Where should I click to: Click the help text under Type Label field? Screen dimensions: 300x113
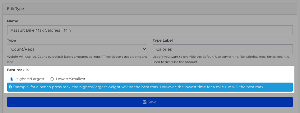pyautogui.click(x=221, y=60)
